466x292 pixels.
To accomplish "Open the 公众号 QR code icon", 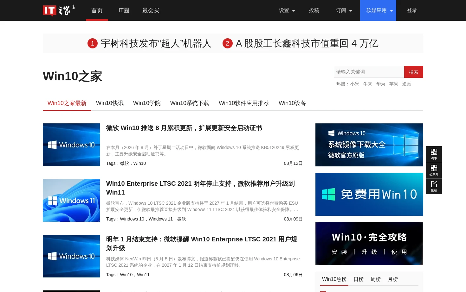I will coord(434,170).
